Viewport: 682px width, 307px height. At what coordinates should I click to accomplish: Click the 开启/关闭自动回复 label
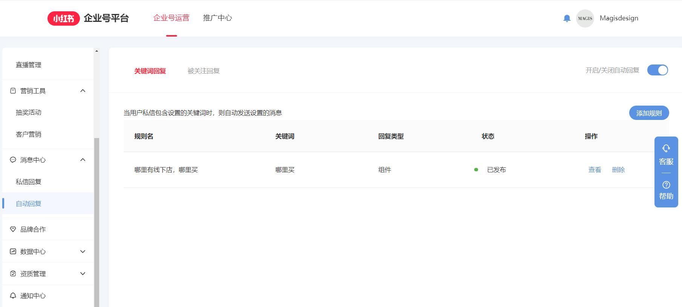[x=612, y=70]
